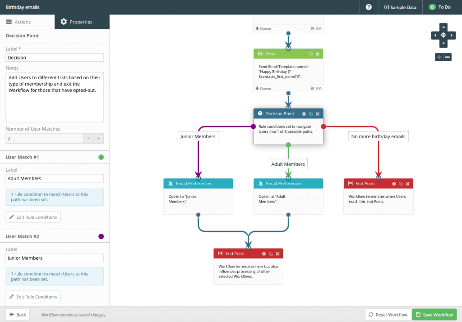Click the down arrow on the pan control
Screen dimensions: 462x322
click(443, 43)
